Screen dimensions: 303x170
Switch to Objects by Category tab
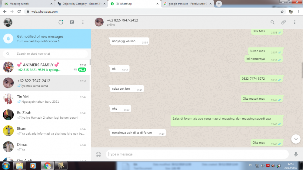click(81, 4)
